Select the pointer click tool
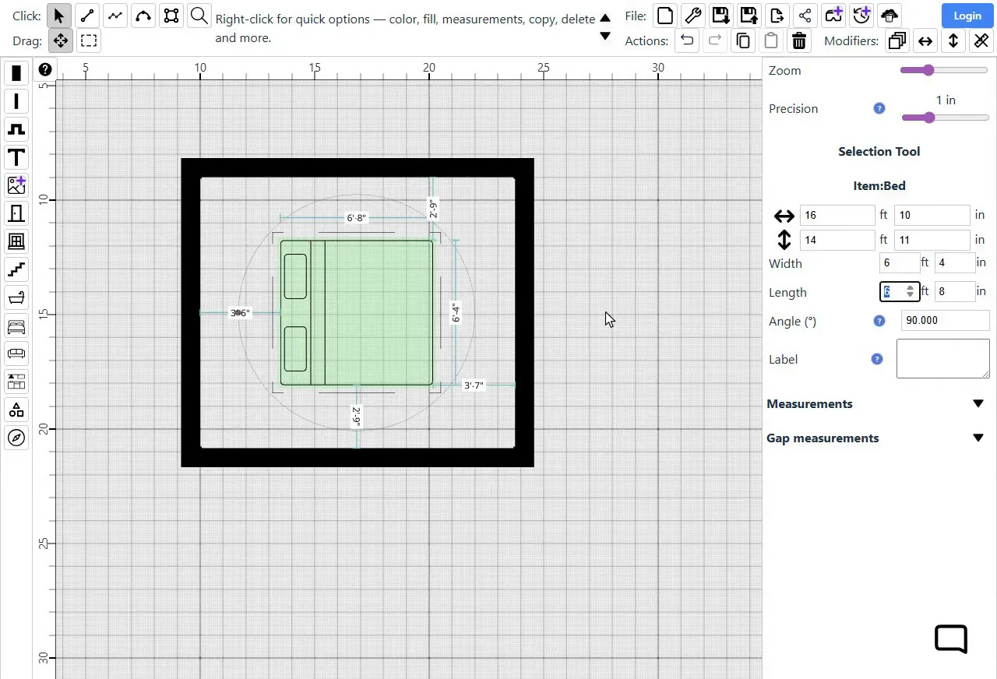997x679 pixels. [x=59, y=16]
